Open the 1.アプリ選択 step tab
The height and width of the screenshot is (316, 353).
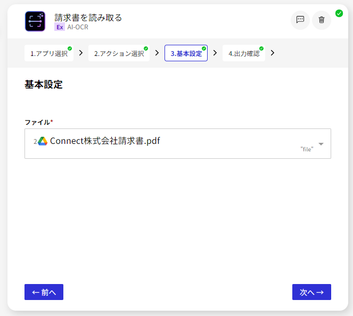coord(49,53)
